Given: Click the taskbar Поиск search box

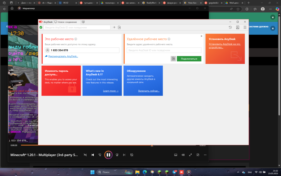Looking at the screenshot, I should coord(115,172).
